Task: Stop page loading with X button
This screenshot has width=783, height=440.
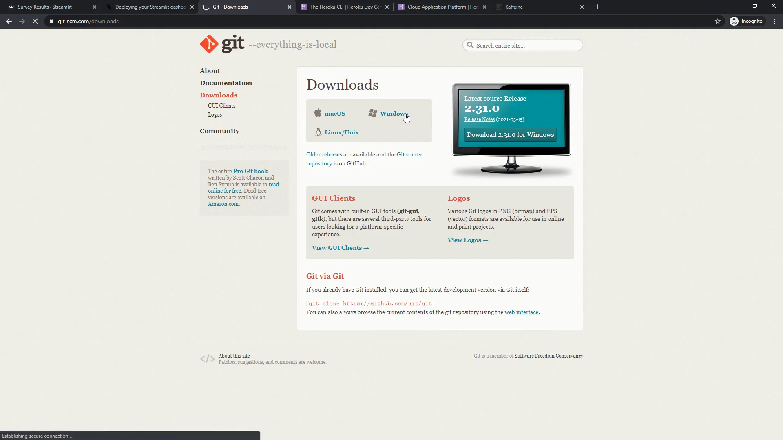Action: pos(35,21)
